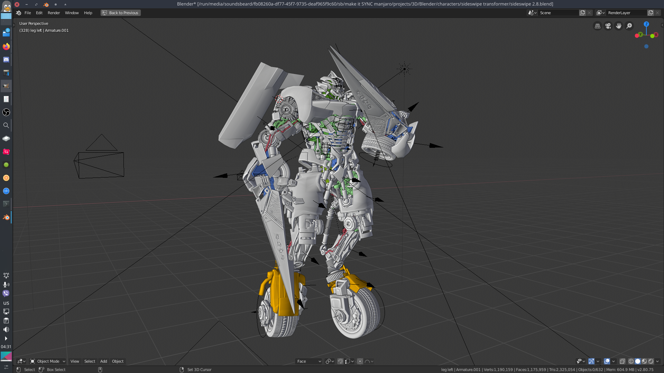Edit the RenderLayer name field
The width and height of the screenshot is (664, 373).
tap(626, 13)
